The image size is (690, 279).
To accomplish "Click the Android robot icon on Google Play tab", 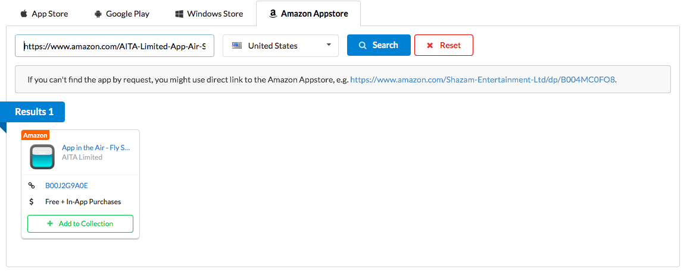I will [x=99, y=14].
